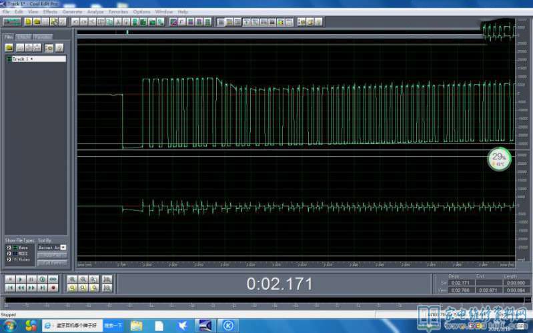Switch to the Effects tab in the left panel

point(24,37)
